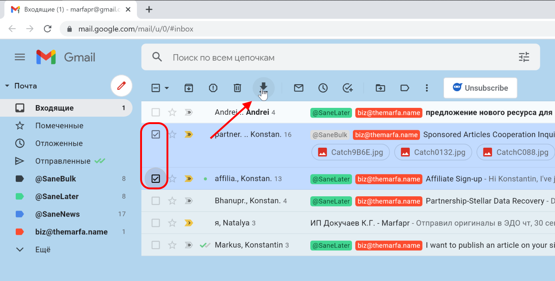
Task: Toggle importance marker on affilia. email
Action: 189,179
